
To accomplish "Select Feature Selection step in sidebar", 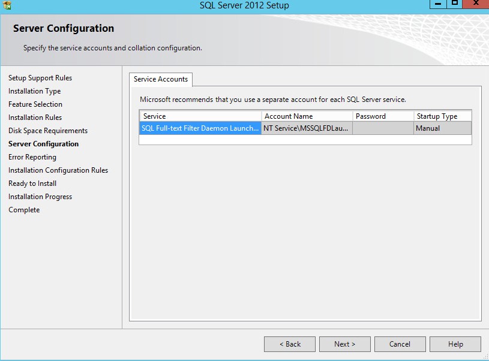I will (x=35, y=104).
